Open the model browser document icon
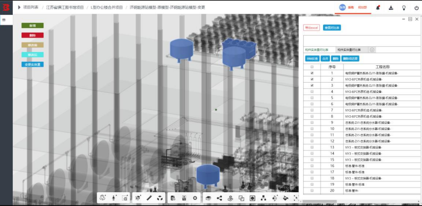 pyautogui.click(x=173, y=198)
